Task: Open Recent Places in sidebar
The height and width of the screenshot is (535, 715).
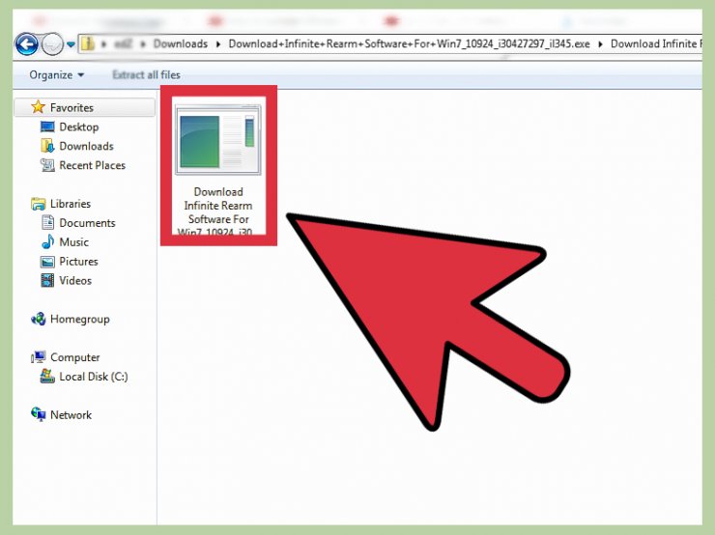Action: coord(92,165)
